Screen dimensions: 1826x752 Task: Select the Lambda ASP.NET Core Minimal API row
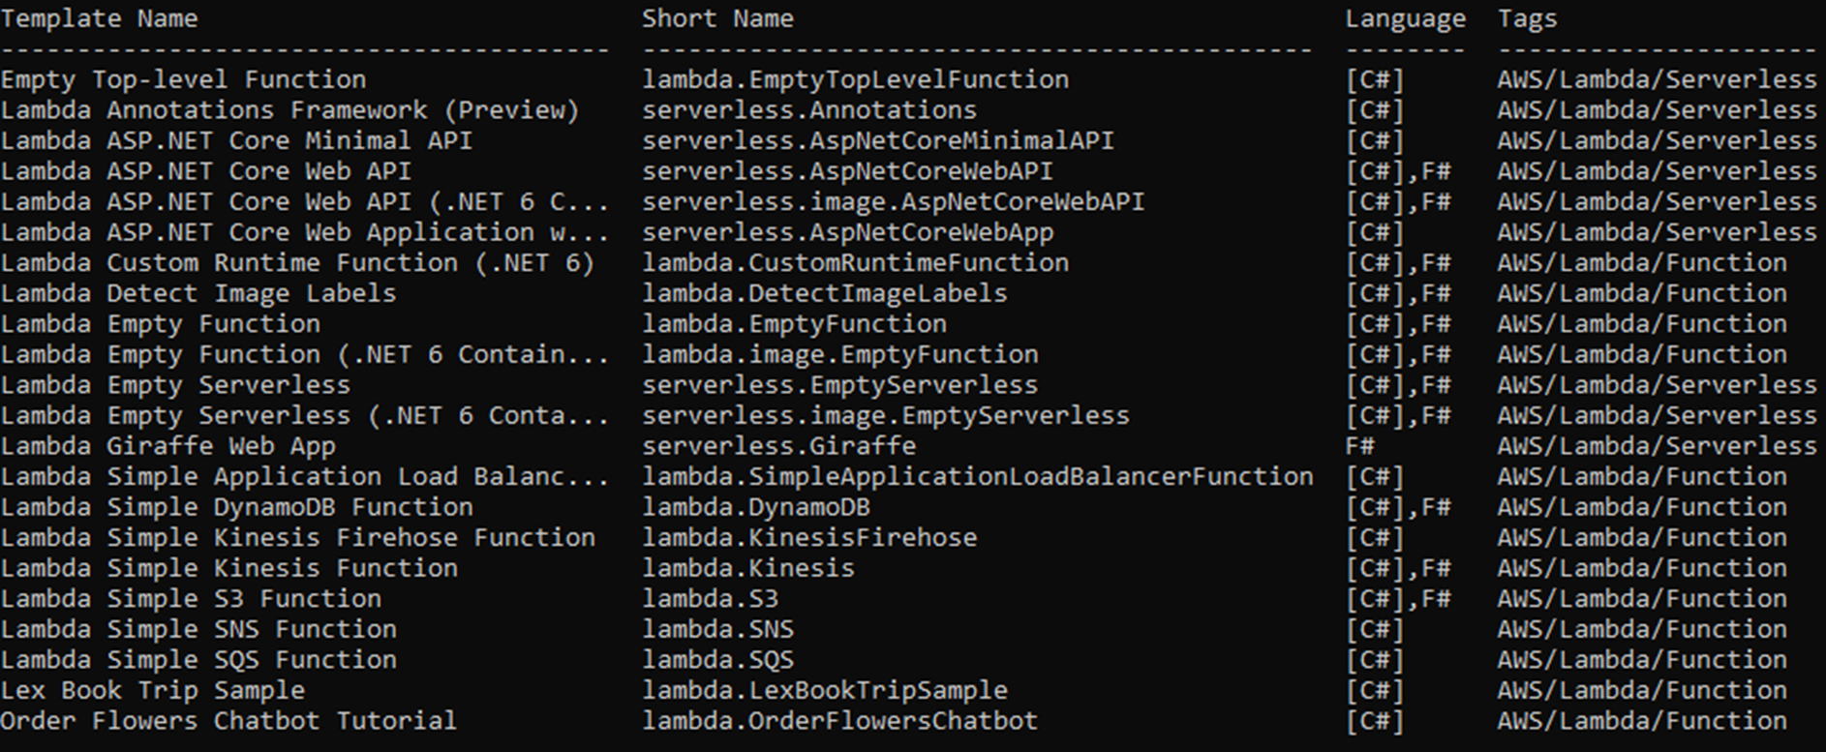pyautogui.click(x=908, y=141)
